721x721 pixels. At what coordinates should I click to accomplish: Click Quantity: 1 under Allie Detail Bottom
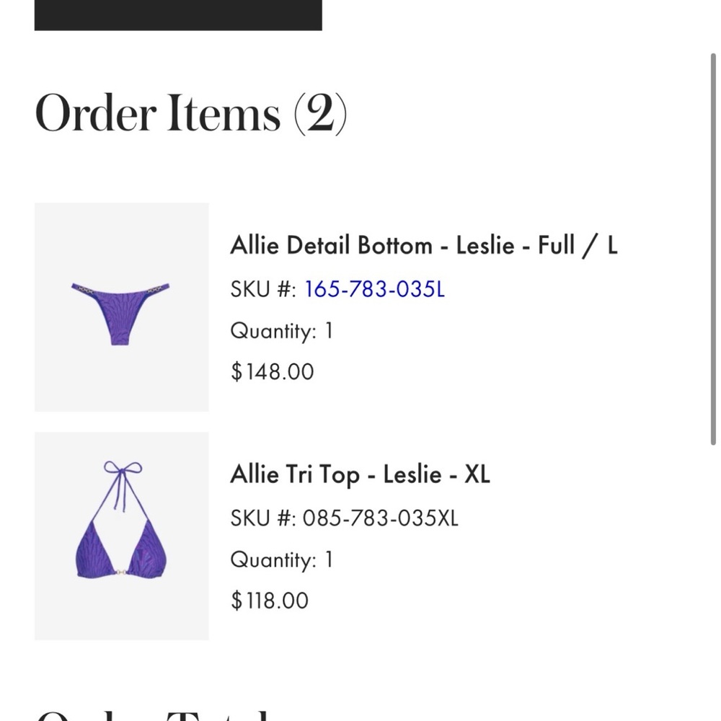pos(281,330)
